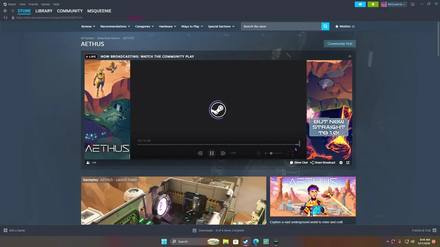The image size is (440, 247).
Task: Open File Explorer from the taskbar
Action: 225,242
